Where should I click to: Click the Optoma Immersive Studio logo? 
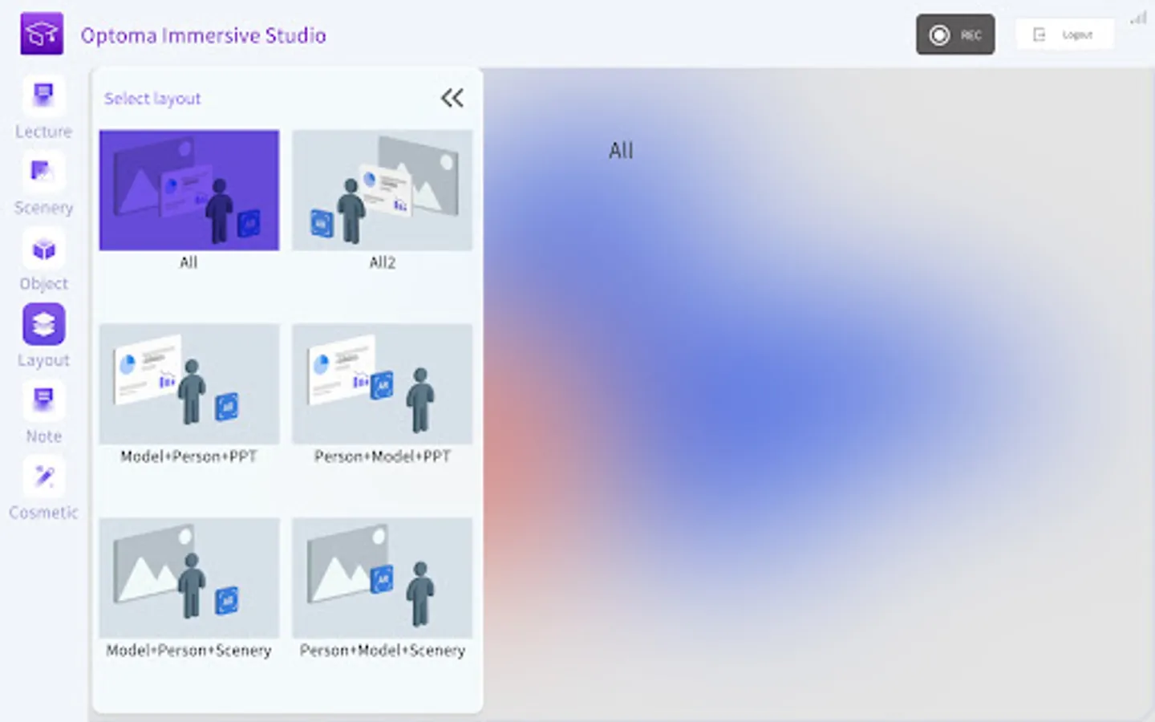(42, 34)
